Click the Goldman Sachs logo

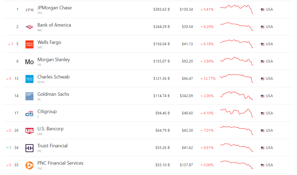[x=29, y=96]
